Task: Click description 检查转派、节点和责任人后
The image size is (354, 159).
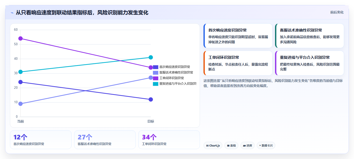Action: 238,67
